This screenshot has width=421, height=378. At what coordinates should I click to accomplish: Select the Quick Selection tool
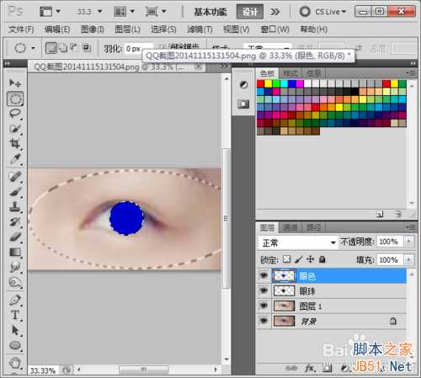(14, 129)
